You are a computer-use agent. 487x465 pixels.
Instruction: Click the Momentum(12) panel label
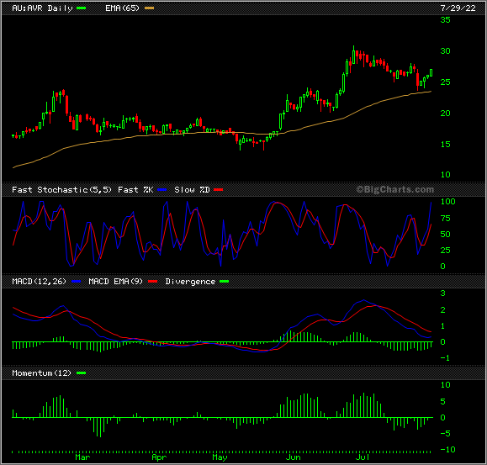[41, 373]
